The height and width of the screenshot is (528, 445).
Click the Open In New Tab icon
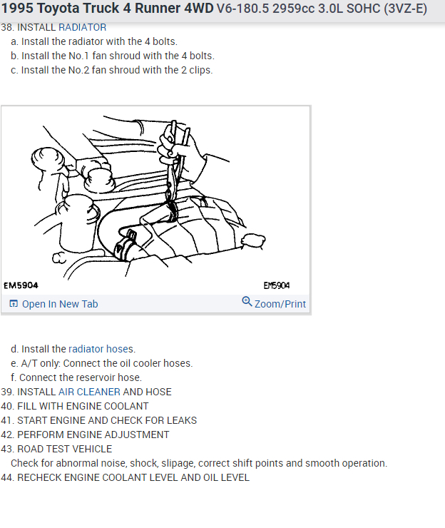tap(14, 304)
